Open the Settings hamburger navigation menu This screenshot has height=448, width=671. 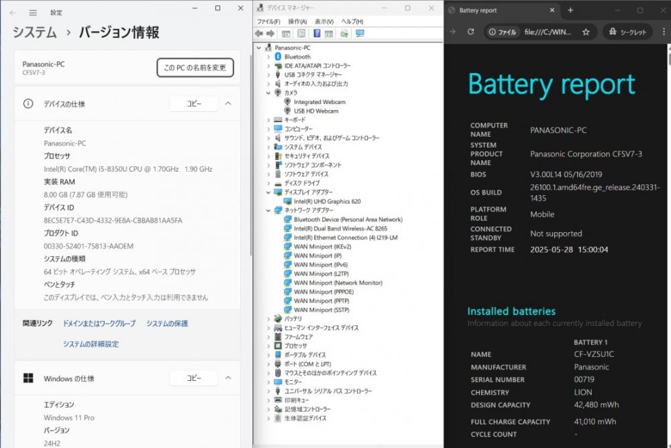[x=33, y=13]
